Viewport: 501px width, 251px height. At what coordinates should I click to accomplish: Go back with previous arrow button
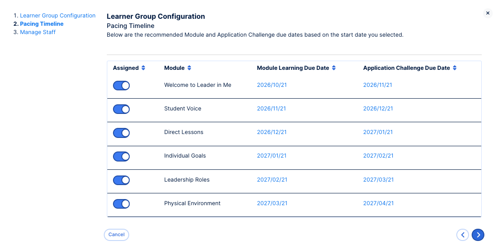tap(462, 235)
